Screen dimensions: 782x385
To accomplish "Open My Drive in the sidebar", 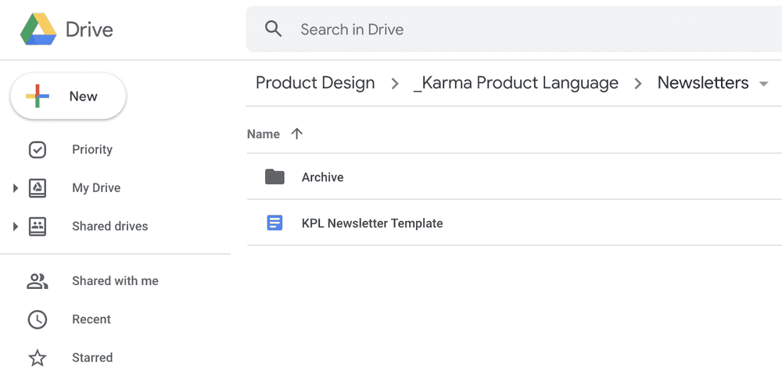I will 96,188.
